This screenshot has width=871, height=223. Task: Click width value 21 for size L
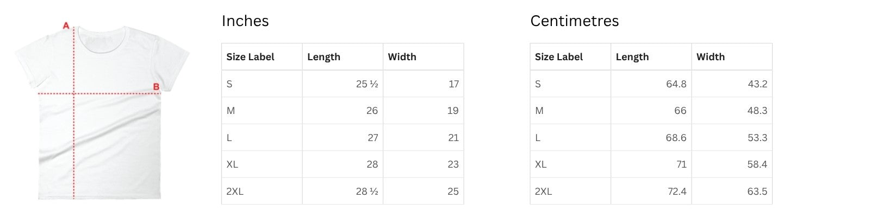click(424, 137)
